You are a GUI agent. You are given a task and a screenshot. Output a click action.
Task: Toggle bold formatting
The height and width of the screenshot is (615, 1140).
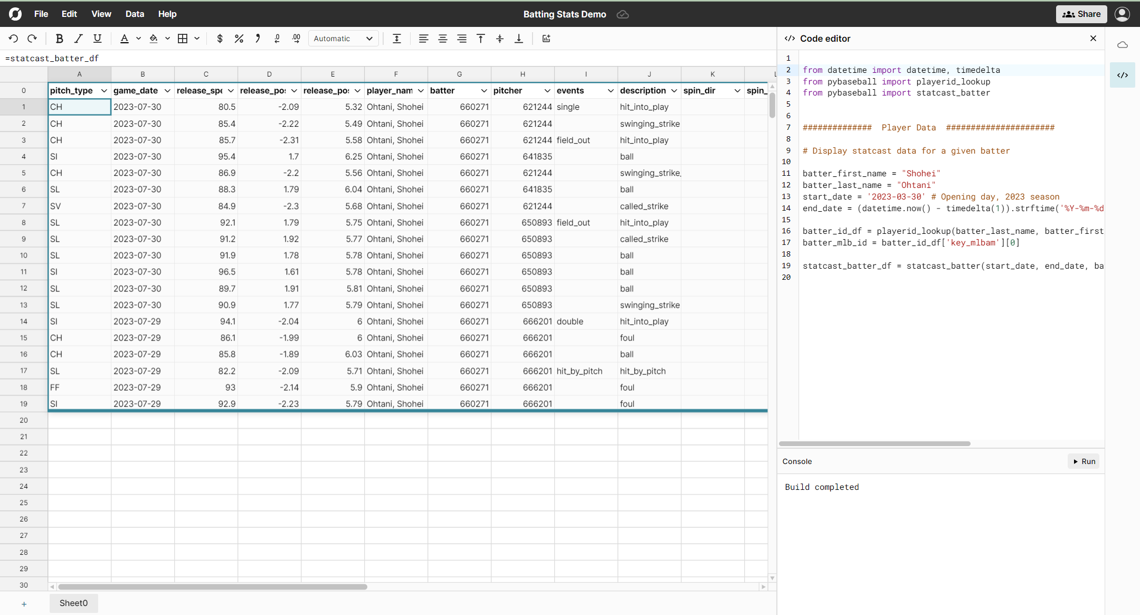coord(60,39)
